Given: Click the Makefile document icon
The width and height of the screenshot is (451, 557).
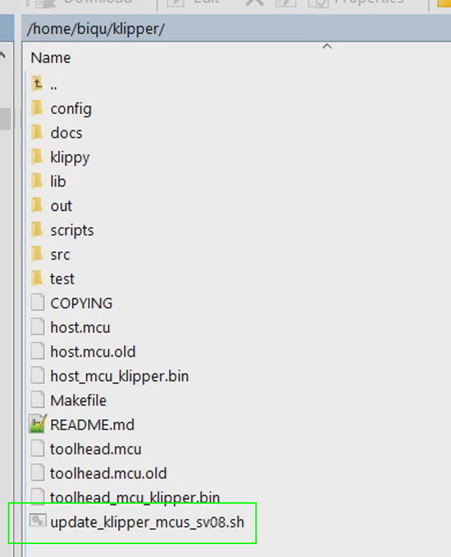Looking at the screenshot, I should pyautogui.click(x=37, y=400).
